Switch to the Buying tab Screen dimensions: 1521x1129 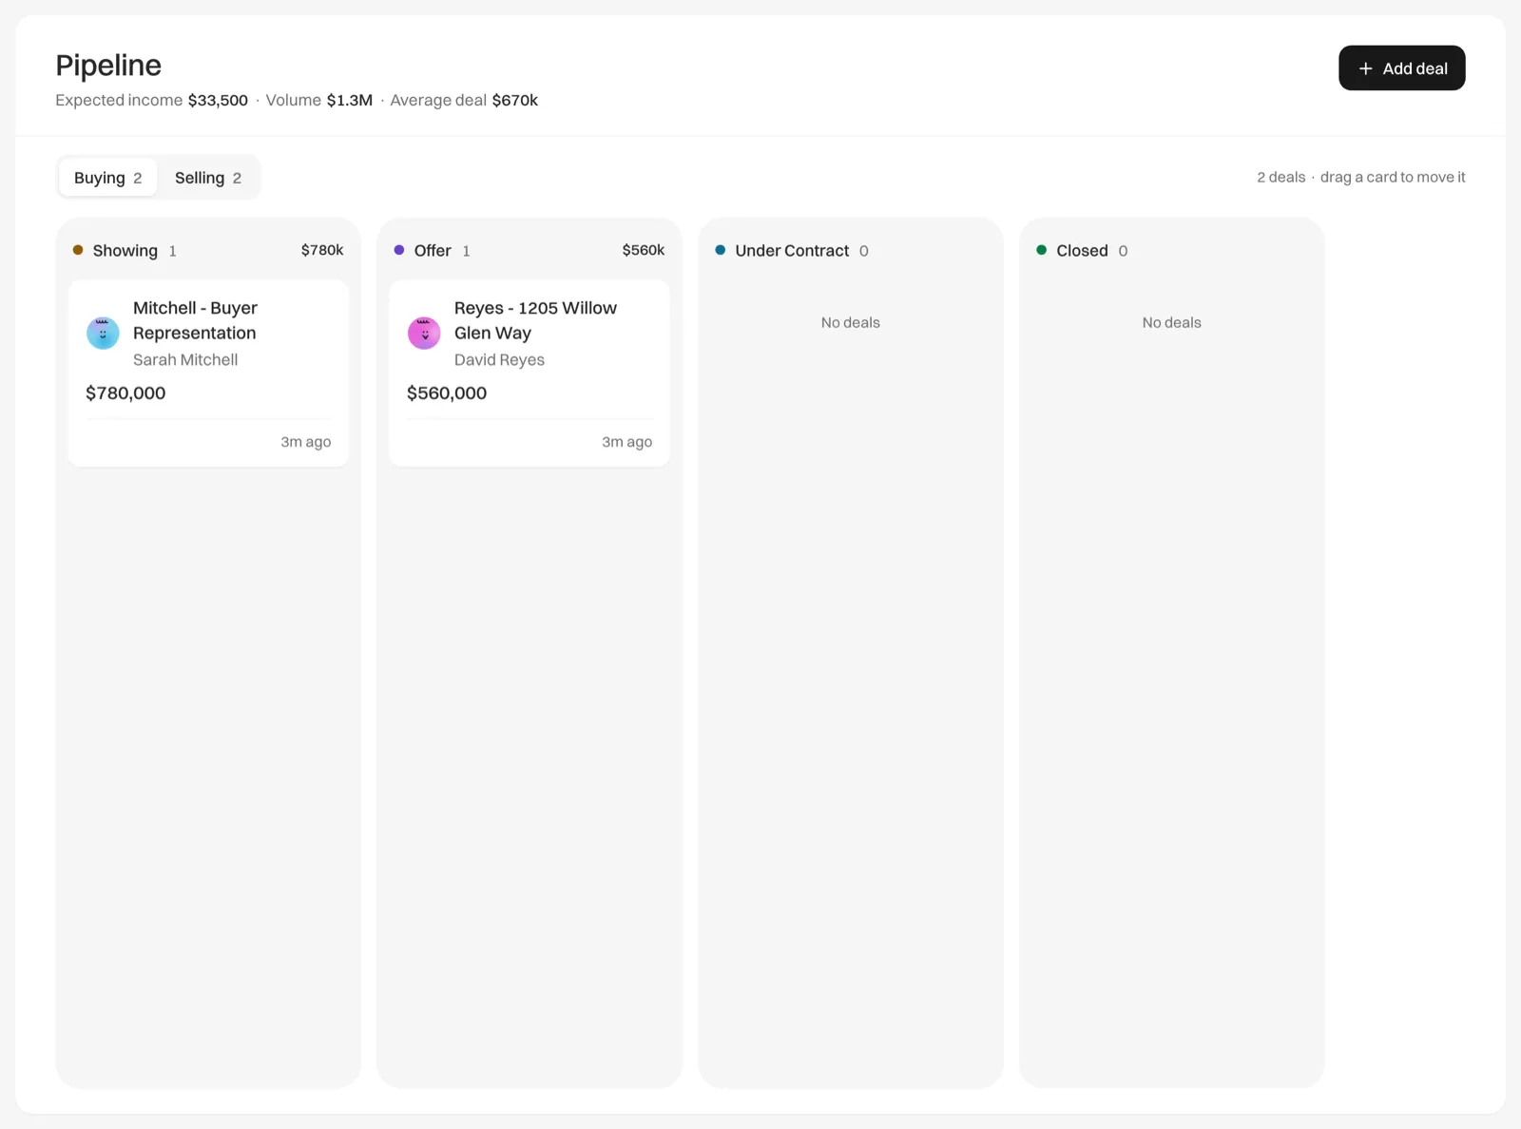(x=107, y=178)
